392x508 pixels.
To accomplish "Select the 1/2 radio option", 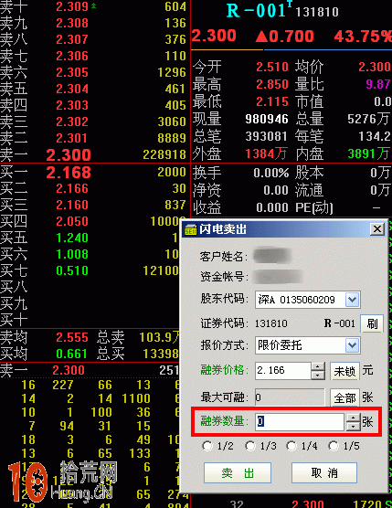I will coord(207,446).
